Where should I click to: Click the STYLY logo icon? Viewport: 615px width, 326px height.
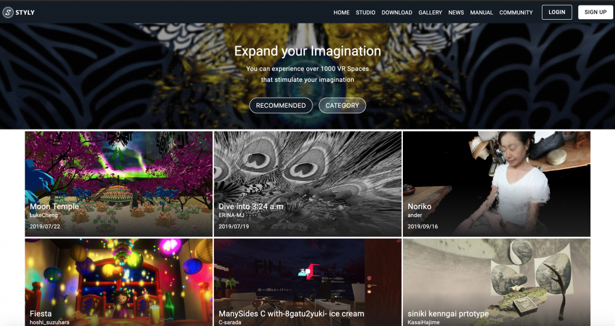[8, 12]
